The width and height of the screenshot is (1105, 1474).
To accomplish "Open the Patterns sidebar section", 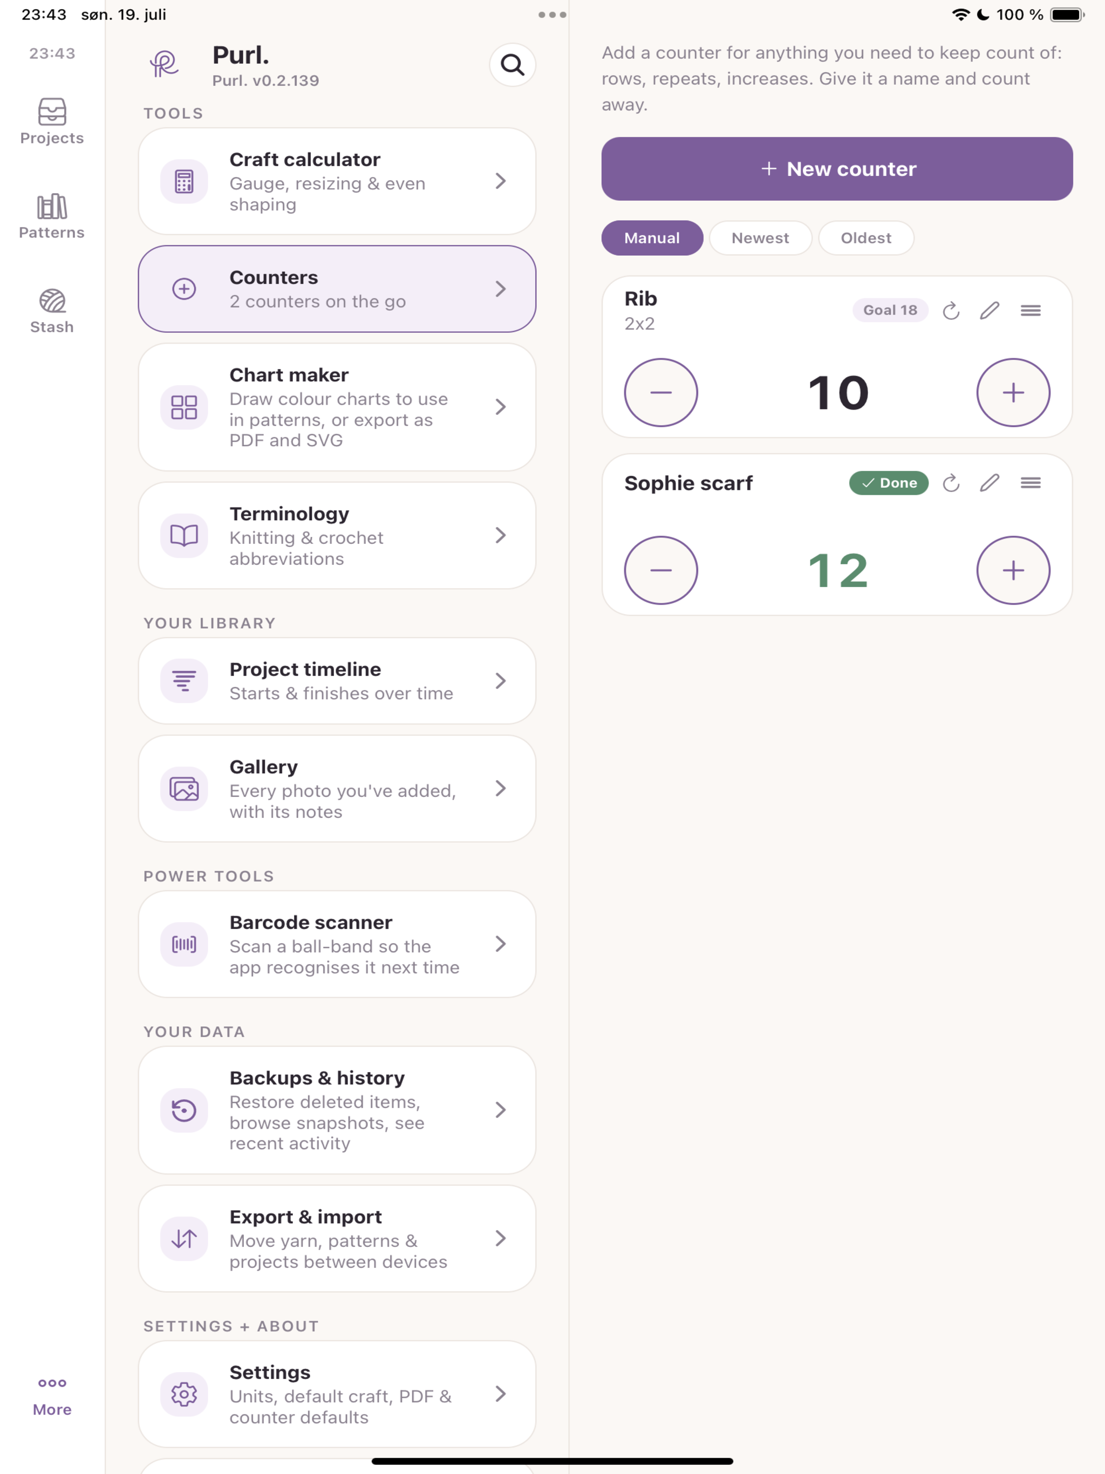I will click(x=52, y=216).
